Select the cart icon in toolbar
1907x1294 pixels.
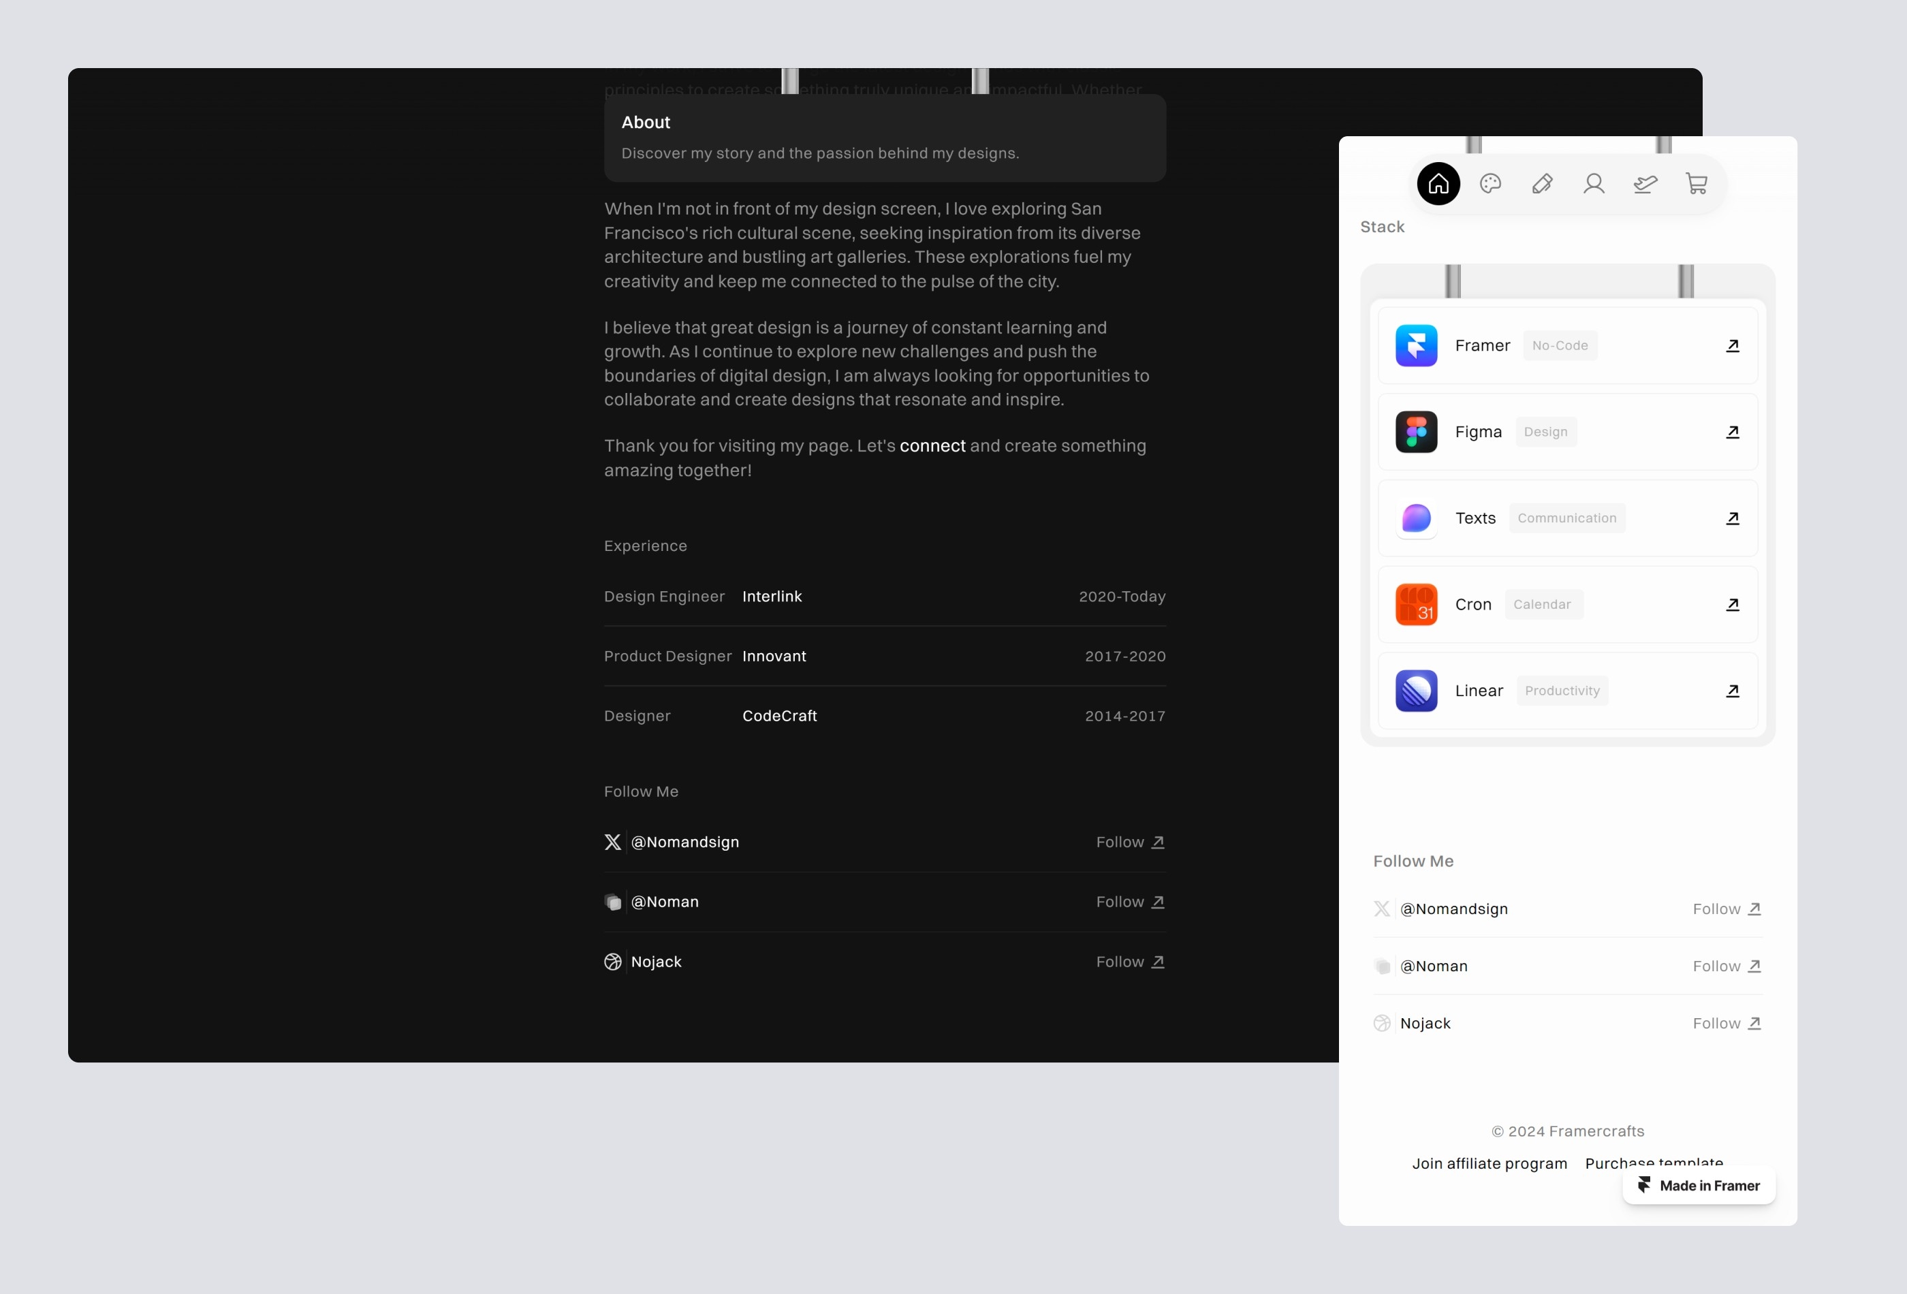point(1697,182)
